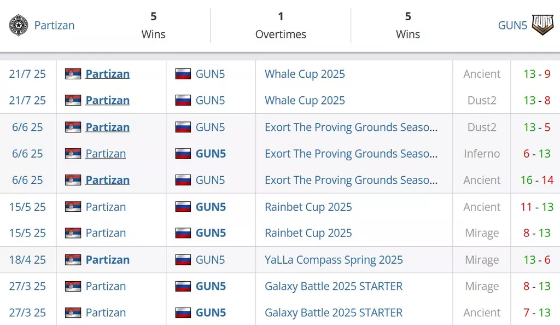Select the Serbian flag in the Whale Cup Dust2 row
Viewport: 560px width, 325px height.
click(x=73, y=100)
